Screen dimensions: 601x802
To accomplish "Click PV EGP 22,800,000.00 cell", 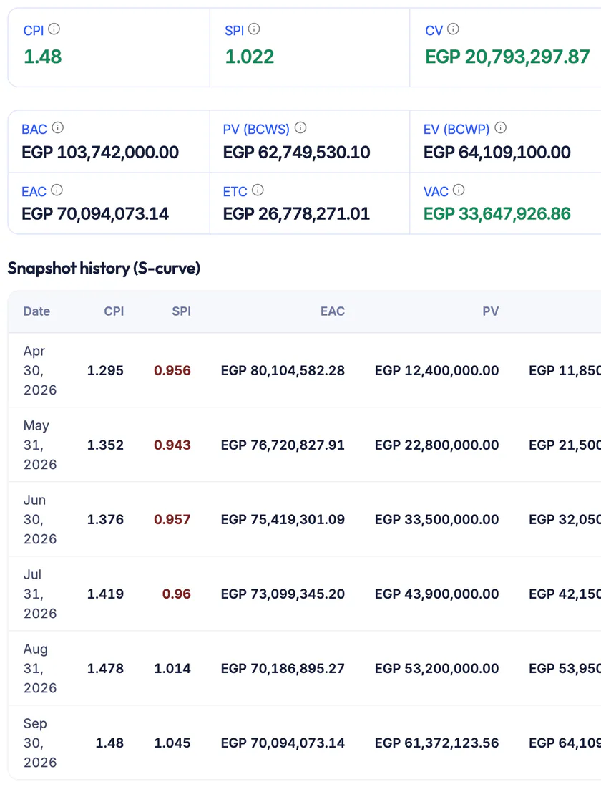I will point(437,445).
